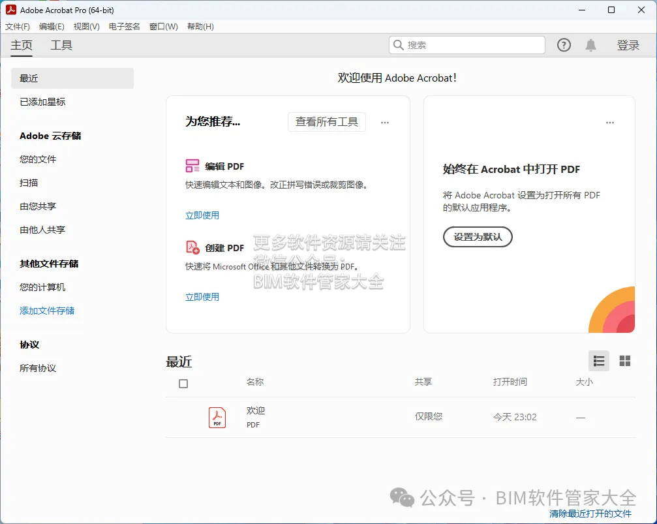Open 您的文件 in the sidebar
The height and width of the screenshot is (524, 657).
click(38, 159)
